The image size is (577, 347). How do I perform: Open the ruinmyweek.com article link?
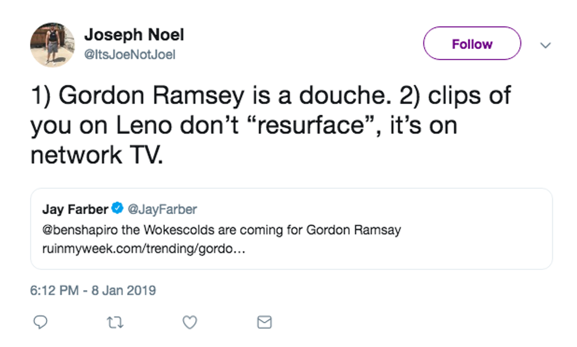pyautogui.click(x=143, y=248)
